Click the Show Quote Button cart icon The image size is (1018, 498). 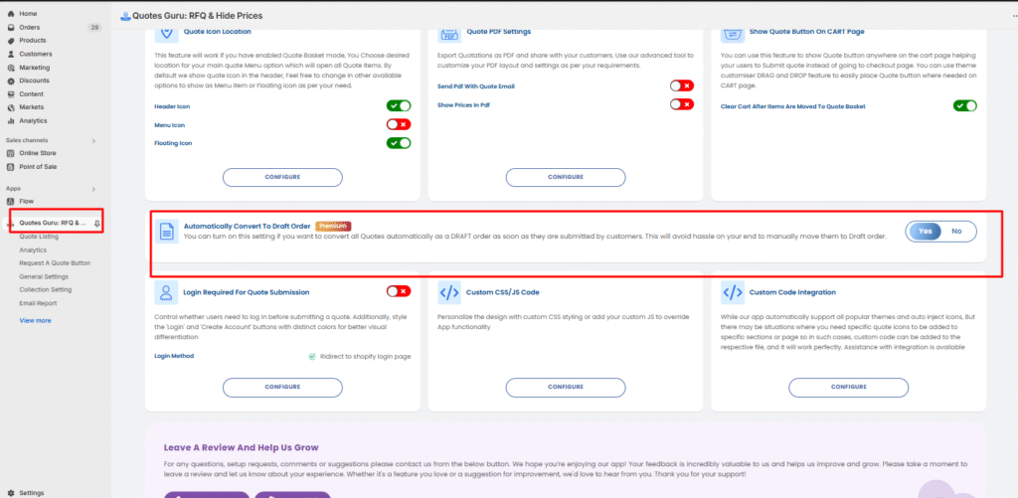pos(733,33)
